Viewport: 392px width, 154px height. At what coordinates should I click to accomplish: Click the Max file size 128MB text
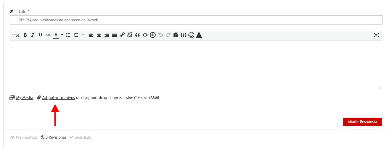(x=143, y=98)
